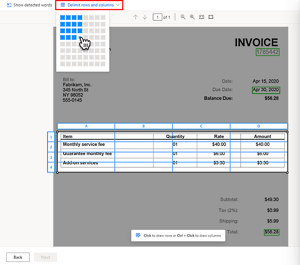Select the highlighted due date Apr 30, 2020
Screen dimensions: 300x265
tap(266, 90)
